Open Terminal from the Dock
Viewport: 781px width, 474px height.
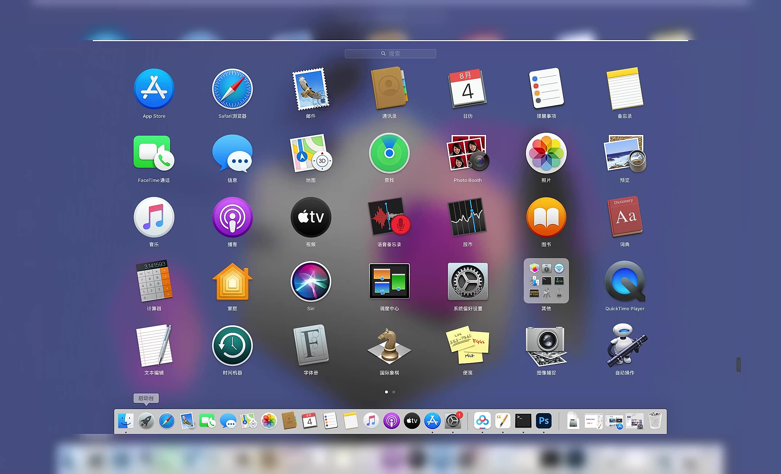523,421
